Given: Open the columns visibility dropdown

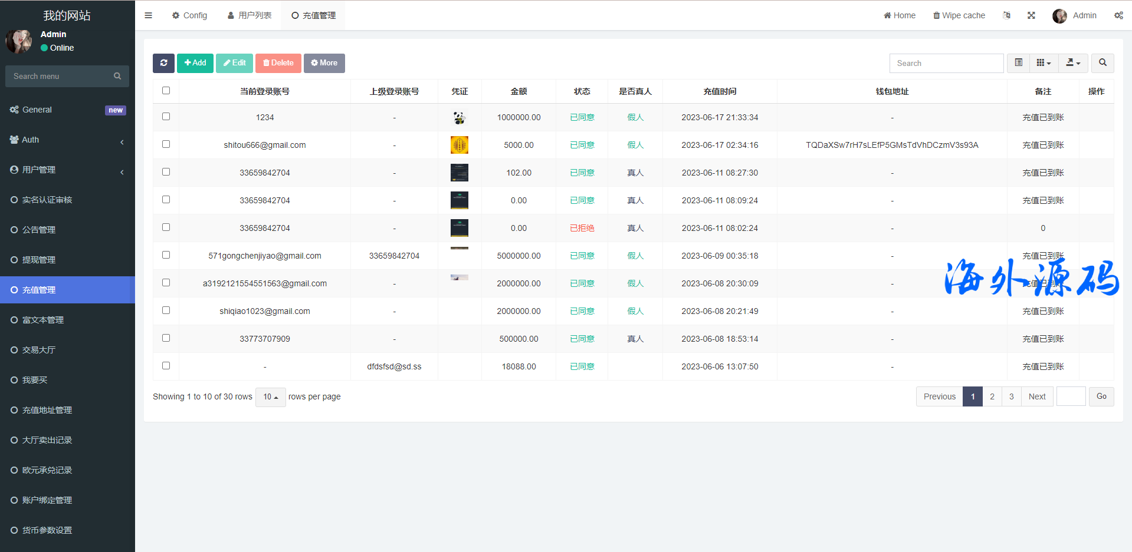Looking at the screenshot, I should pos(1044,63).
